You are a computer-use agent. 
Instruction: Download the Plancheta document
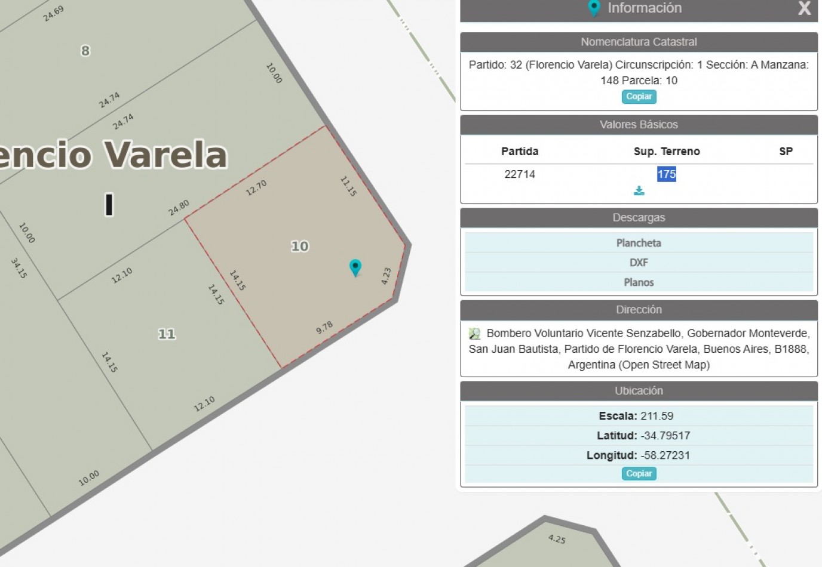[639, 242]
